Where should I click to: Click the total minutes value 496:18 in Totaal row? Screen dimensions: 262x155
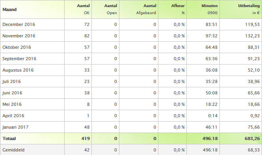pyautogui.click(x=210, y=138)
